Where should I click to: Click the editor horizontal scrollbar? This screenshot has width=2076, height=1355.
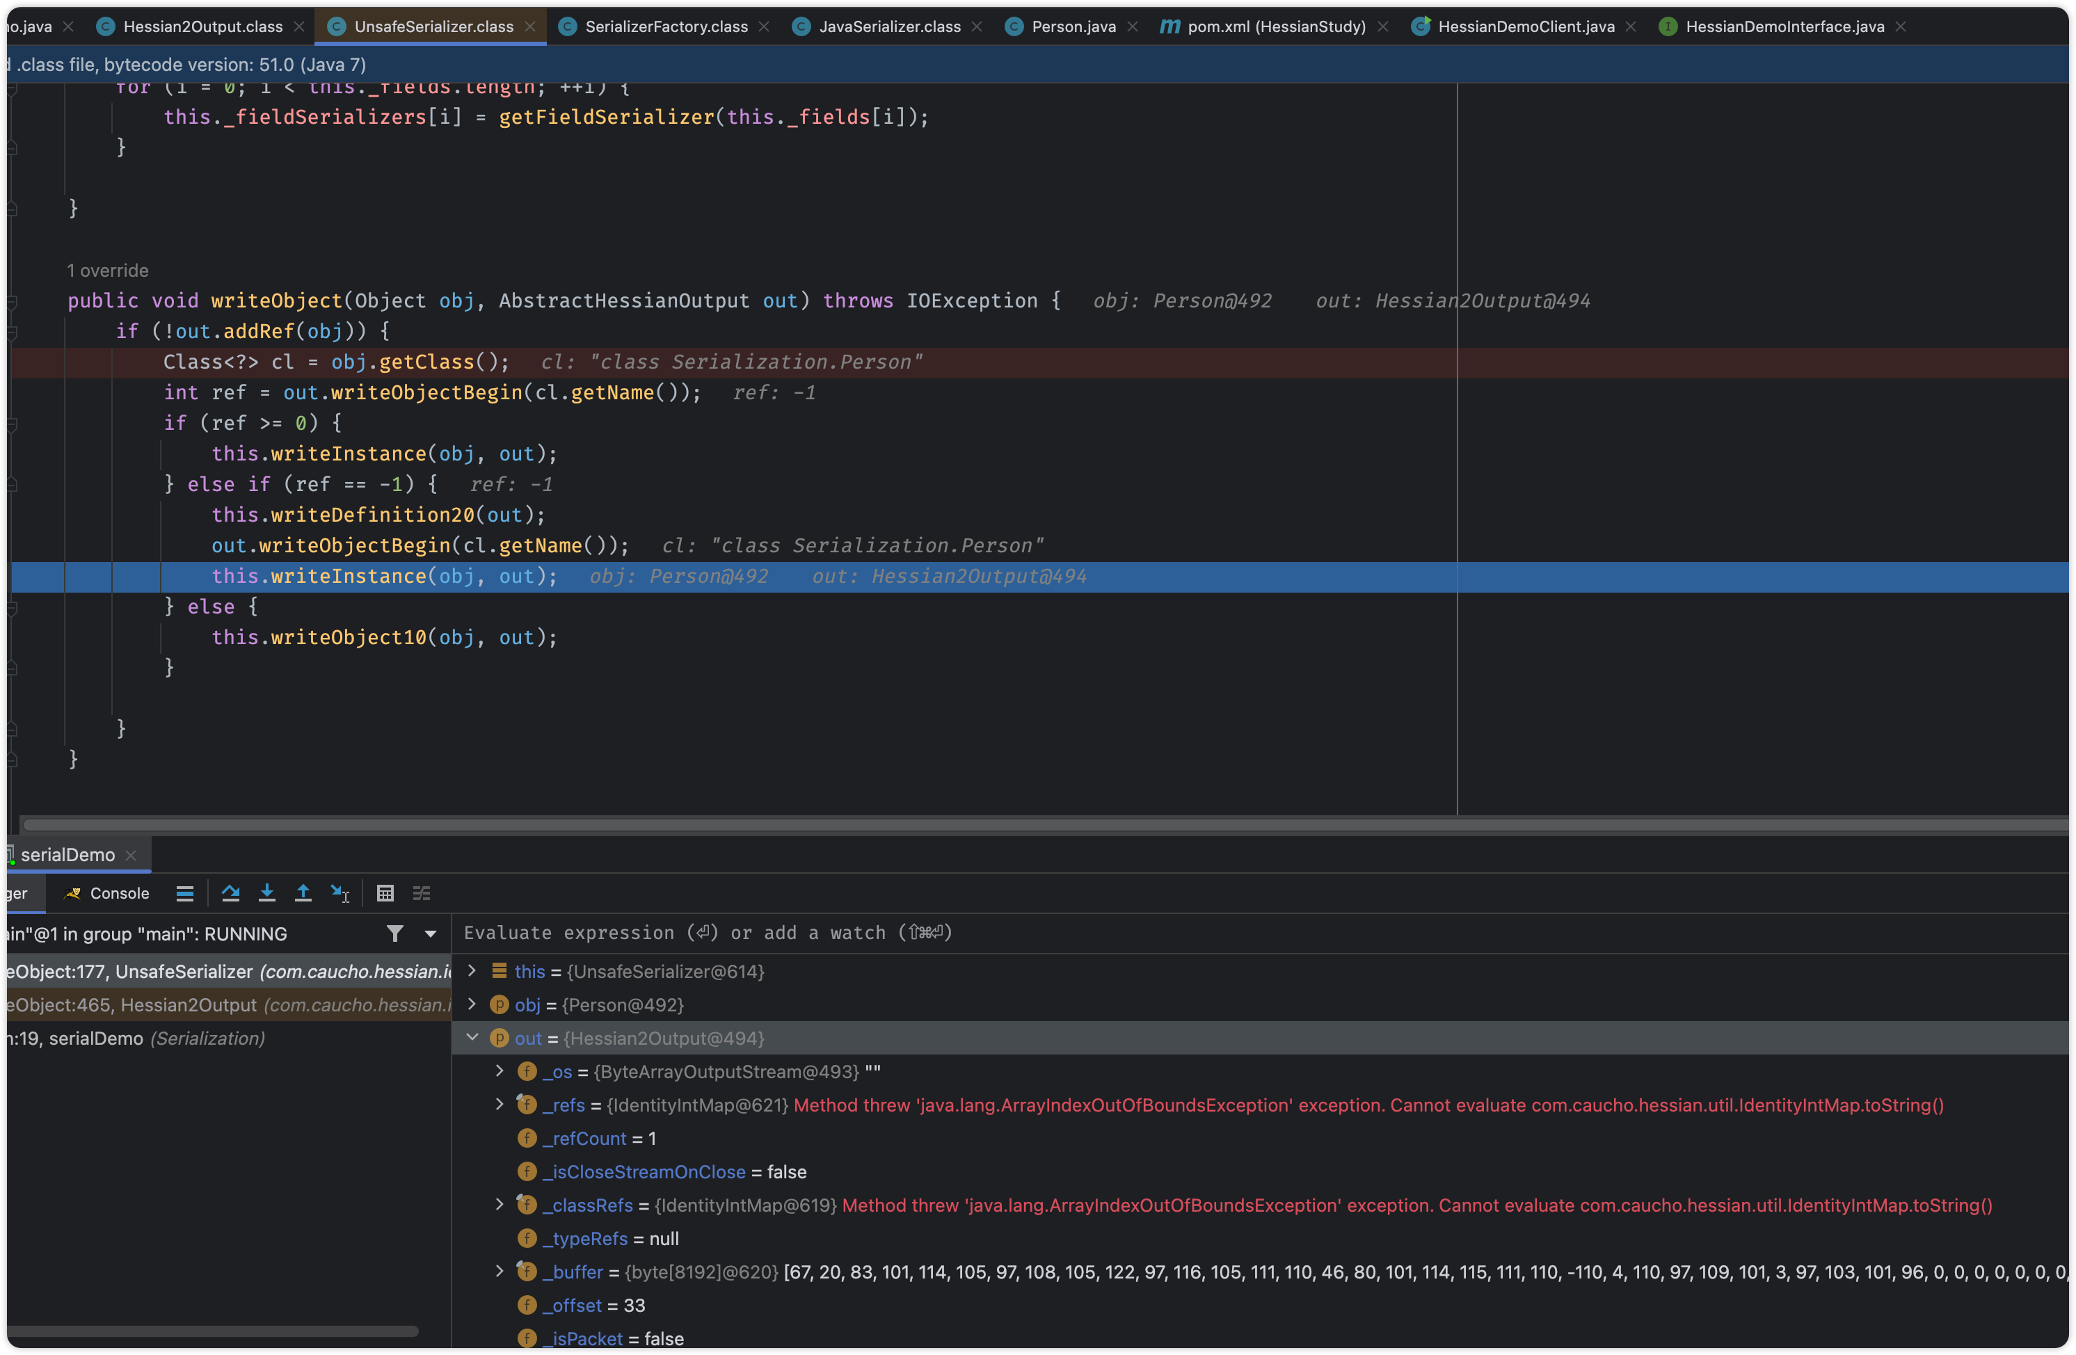[x=1045, y=824]
